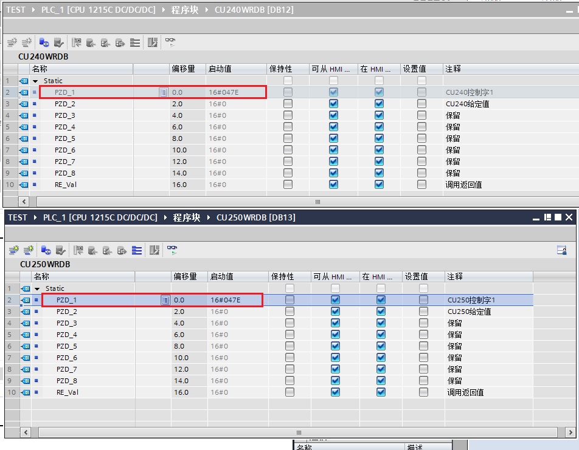Click Reset start values icon in CU240WRDB toolbar

click(153, 43)
